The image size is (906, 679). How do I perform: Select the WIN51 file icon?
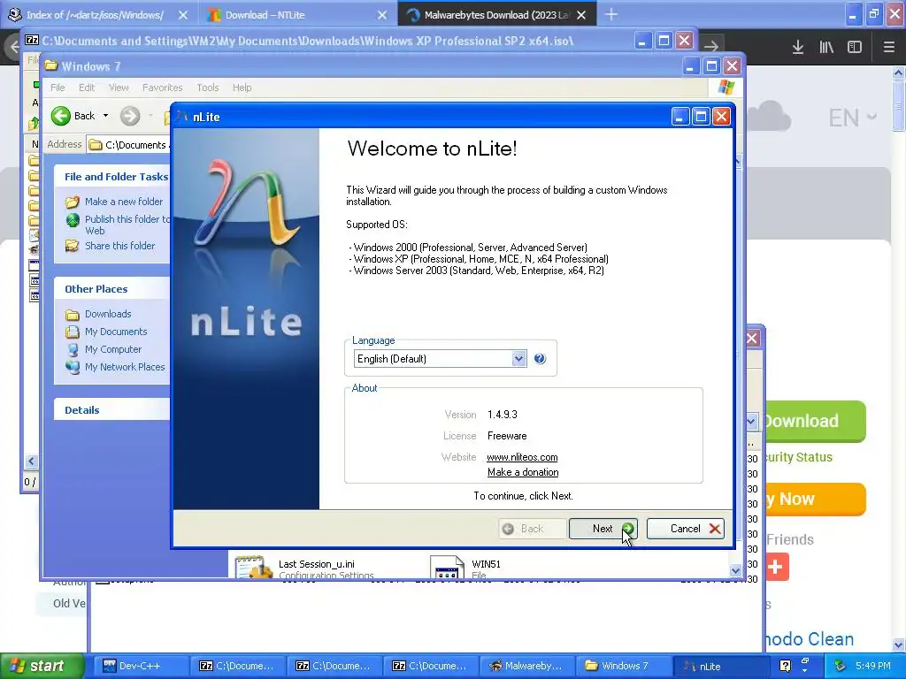click(447, 567)
